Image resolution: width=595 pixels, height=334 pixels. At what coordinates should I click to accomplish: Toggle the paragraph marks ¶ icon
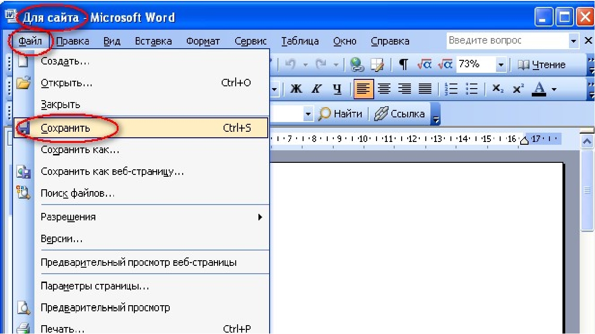click(x=404, y=65)
